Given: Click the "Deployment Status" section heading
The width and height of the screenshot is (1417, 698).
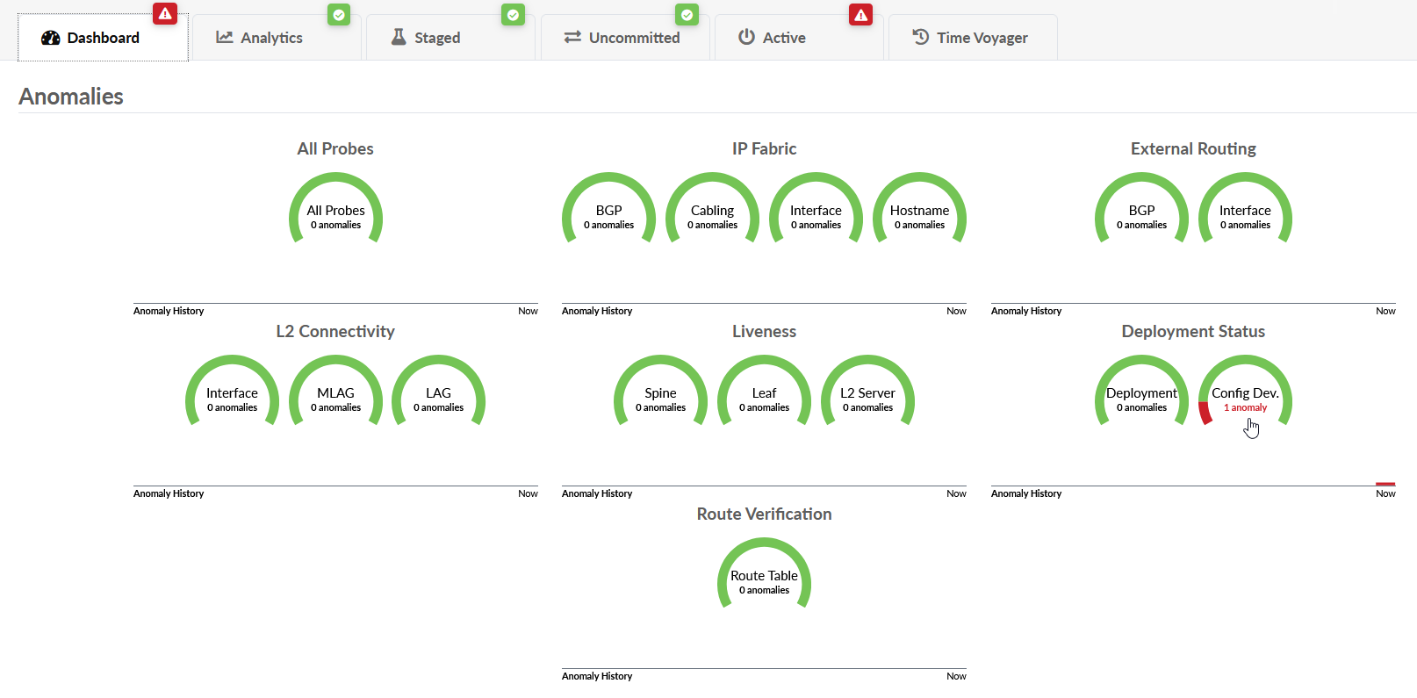Looking at the screenshot, I should (x=1193, y=332).
